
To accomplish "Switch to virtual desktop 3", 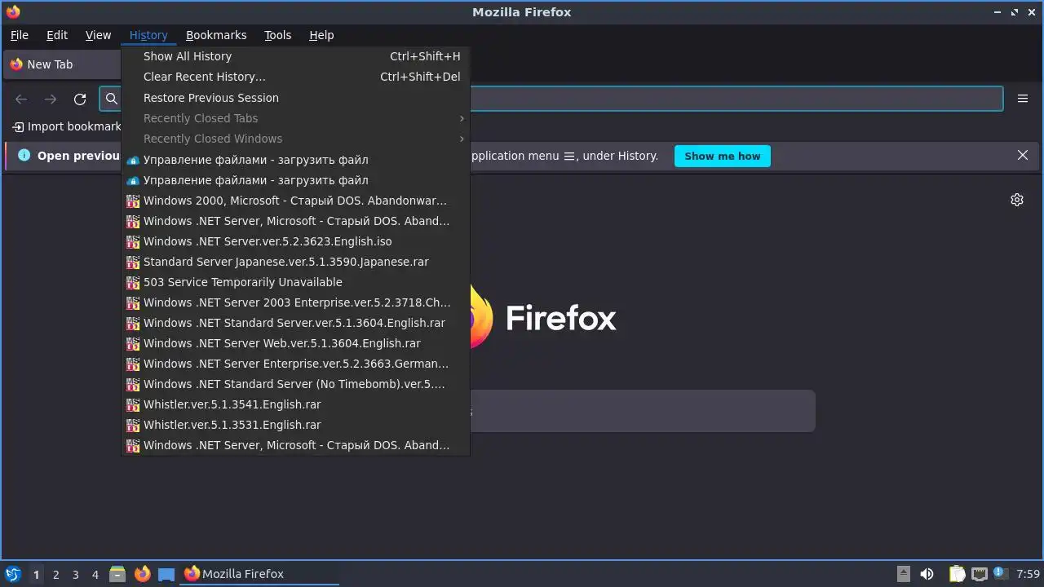I will coord(75,574).
